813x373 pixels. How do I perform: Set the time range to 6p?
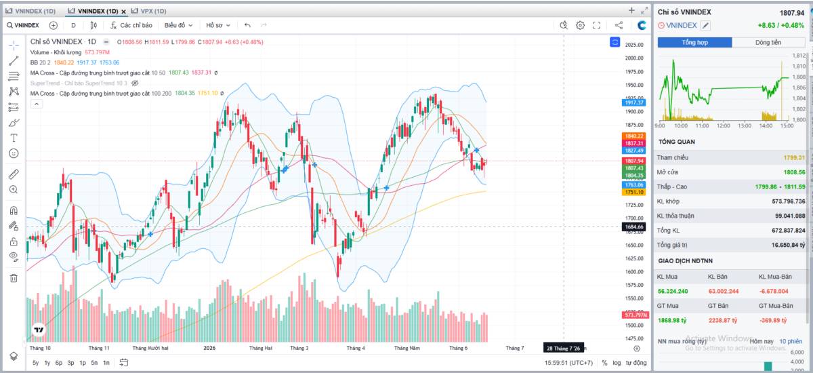pos(59,363)
